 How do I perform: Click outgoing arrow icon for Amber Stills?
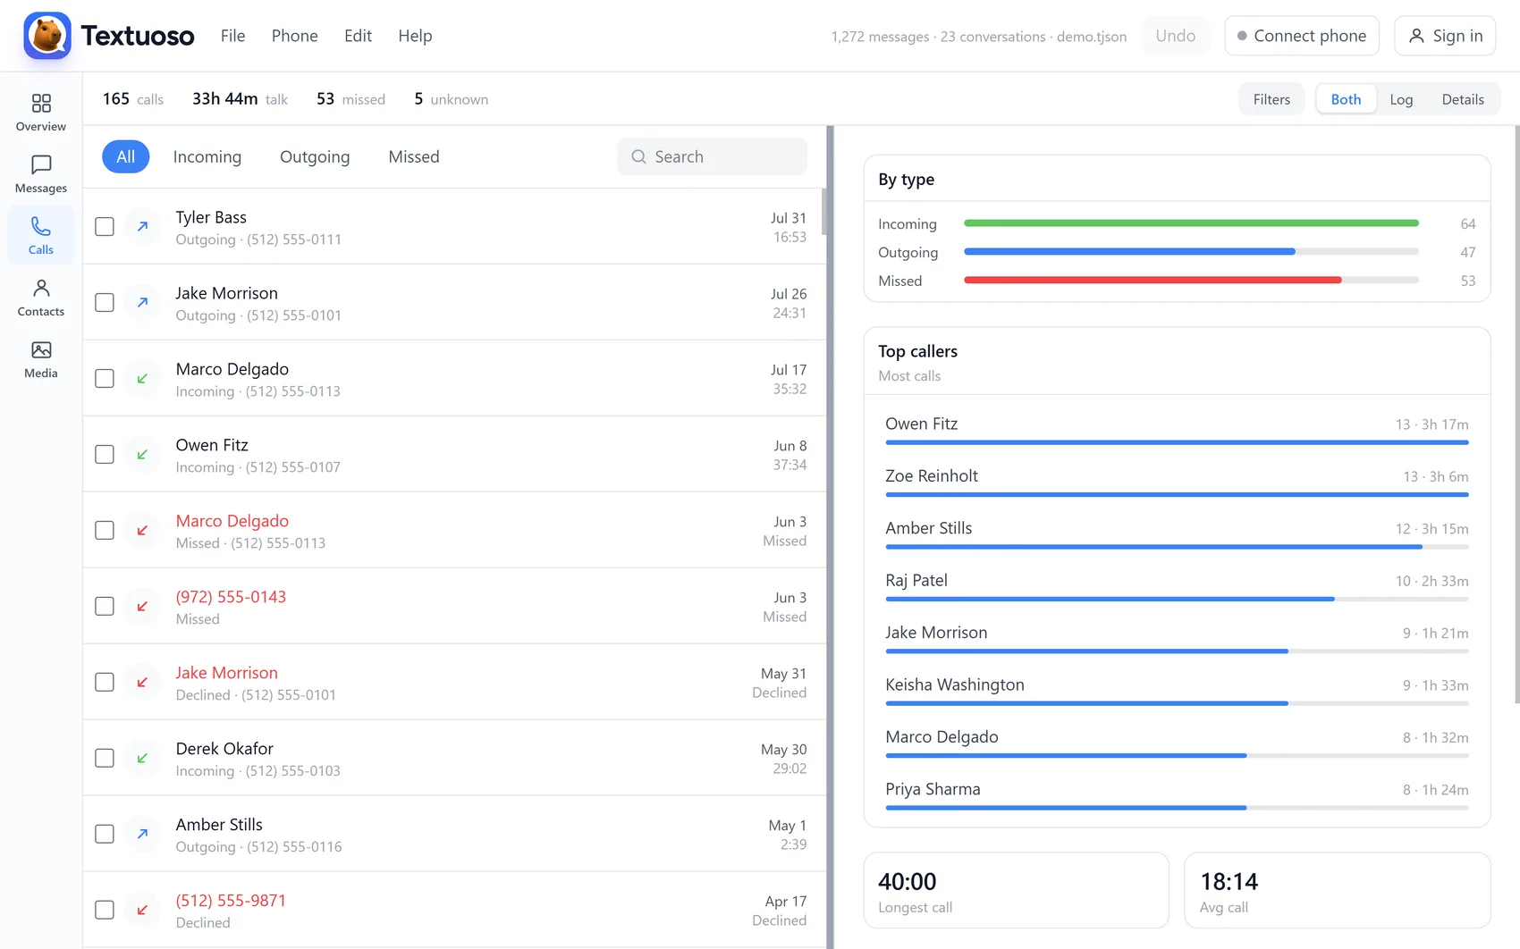coord(142,835)
